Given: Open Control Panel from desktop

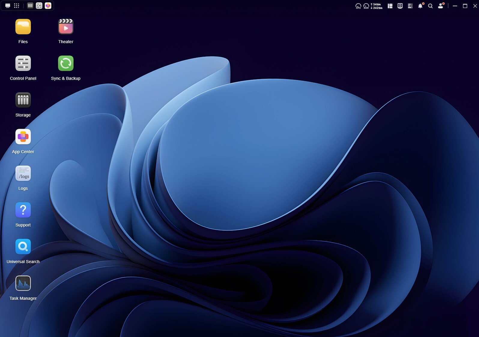Looking at the screenshot, I should pyautogui.click(x=23, y=64).
